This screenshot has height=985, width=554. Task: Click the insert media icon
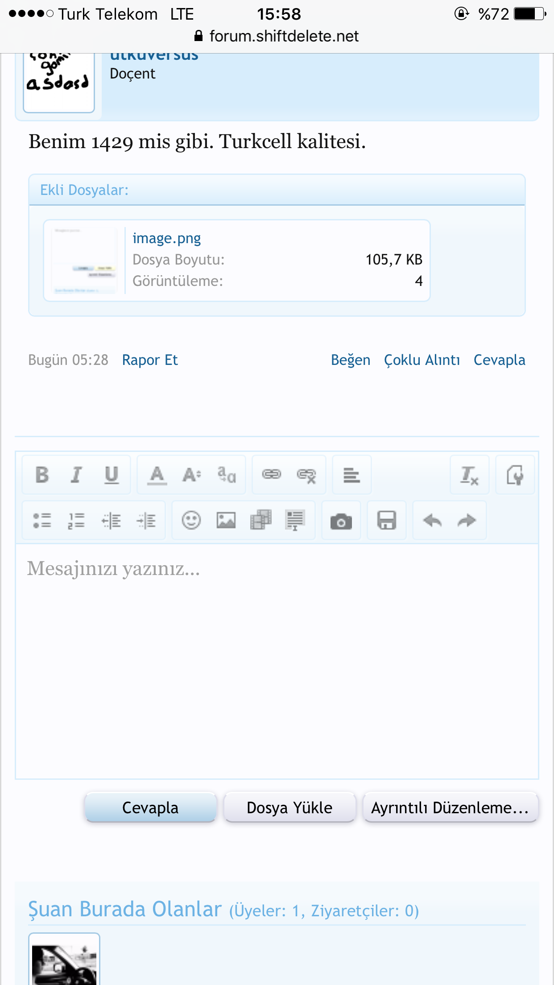coord(261,520)
